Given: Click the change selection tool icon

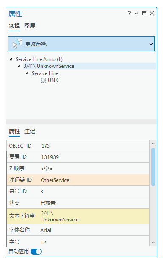Looking at the screenshot, I should point(17,44).
